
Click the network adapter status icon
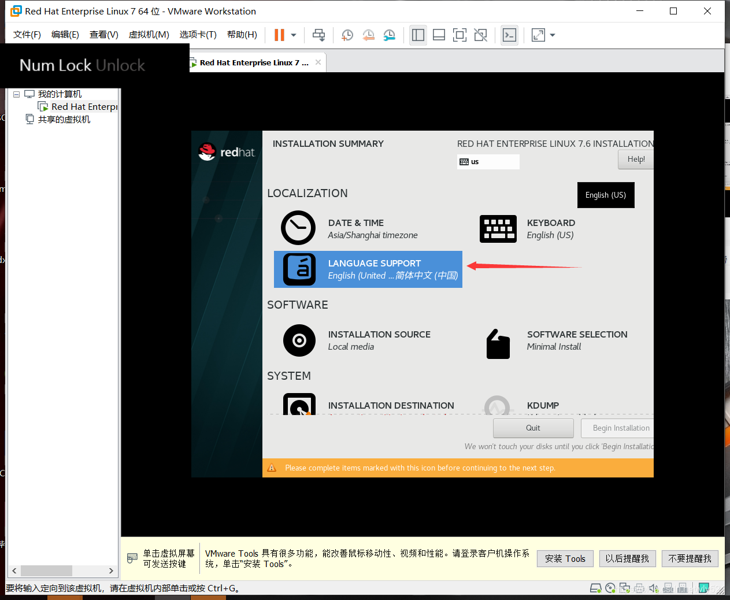point(624,588)
